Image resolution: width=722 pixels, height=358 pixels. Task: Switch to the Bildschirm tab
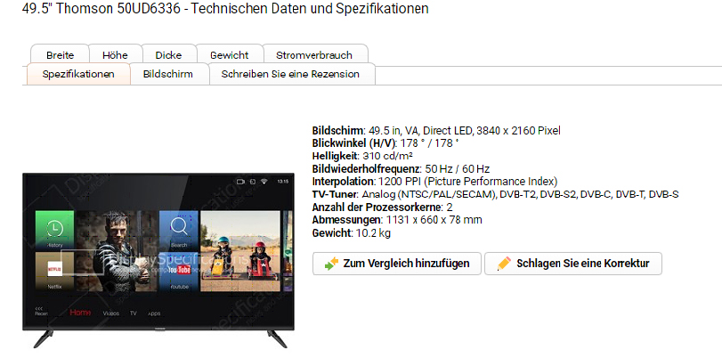click(168, 74)
